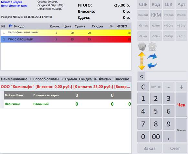Tap digit 5 on keypad

click(156, 111)
